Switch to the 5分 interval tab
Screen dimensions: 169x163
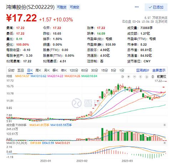pos(113,70)
